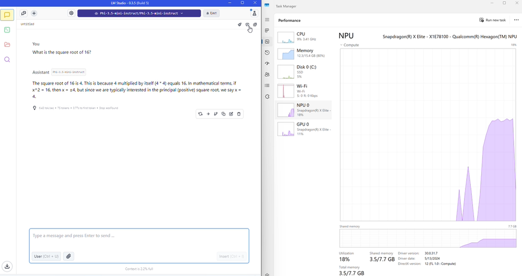Open the Phi-3.5-mini-instruct model selector dropdown
The height and width of the screenshot is (276, 522).
[x=139, y=13]
